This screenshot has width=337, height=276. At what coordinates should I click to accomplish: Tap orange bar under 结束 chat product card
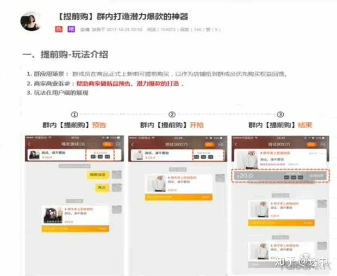(282, 223)
